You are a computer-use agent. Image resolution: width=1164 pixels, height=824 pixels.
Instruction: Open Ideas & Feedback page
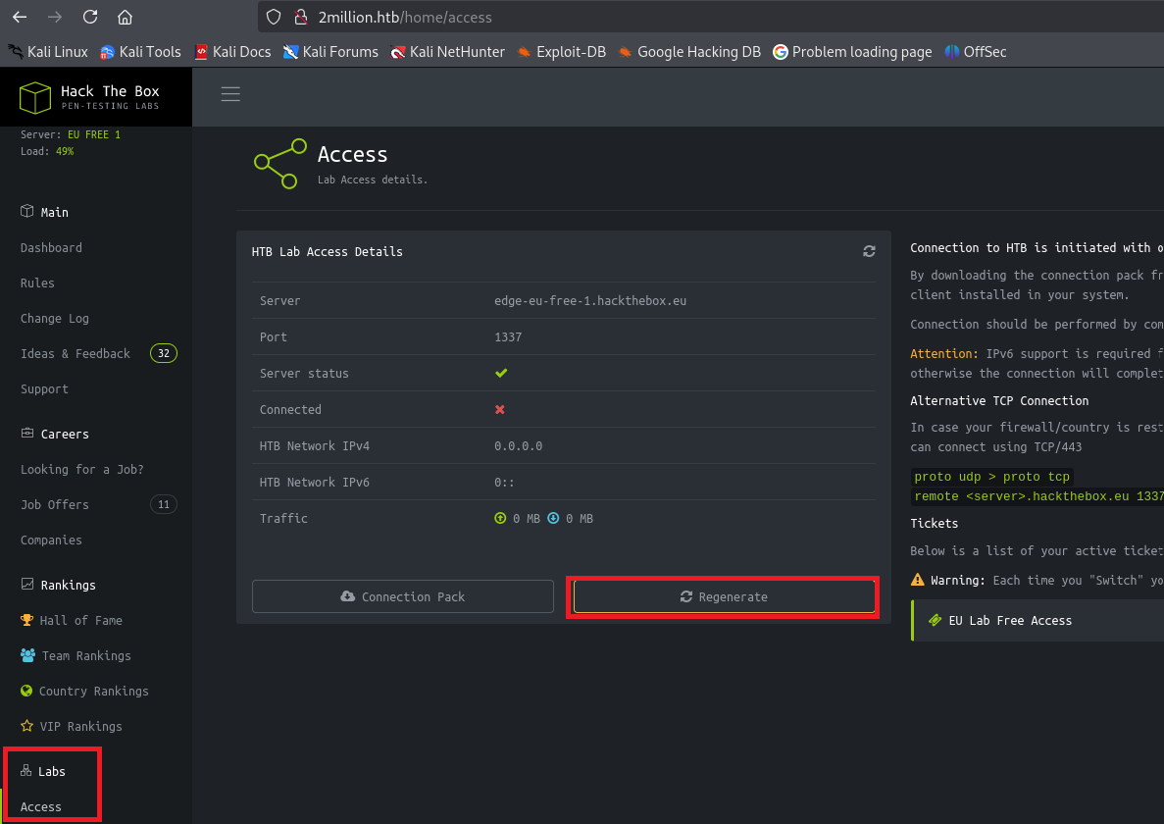[x=76, y=353]
